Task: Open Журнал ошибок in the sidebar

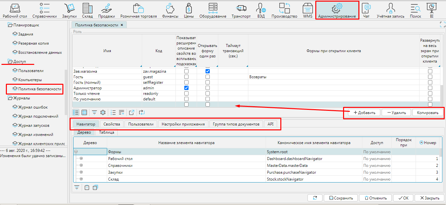Action: tap(33, 107)
